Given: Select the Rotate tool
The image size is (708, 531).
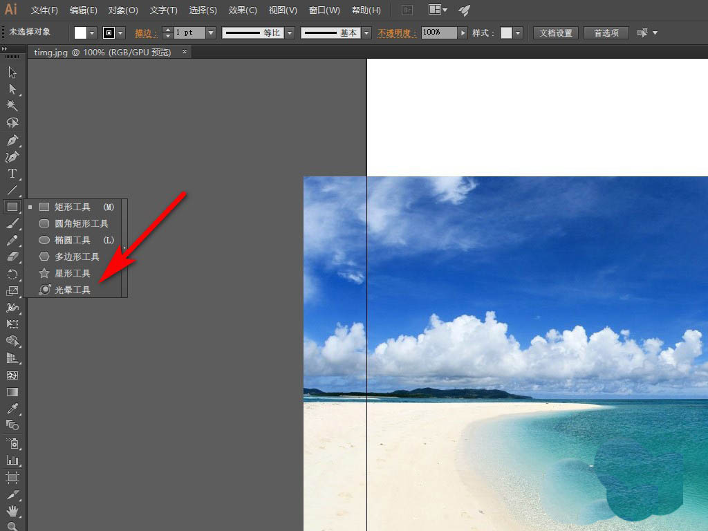Looking at the screenshot, I should 12,274.
